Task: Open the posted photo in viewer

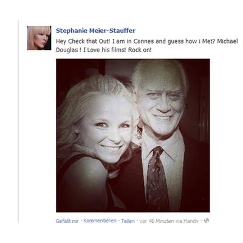Action: 133,135
